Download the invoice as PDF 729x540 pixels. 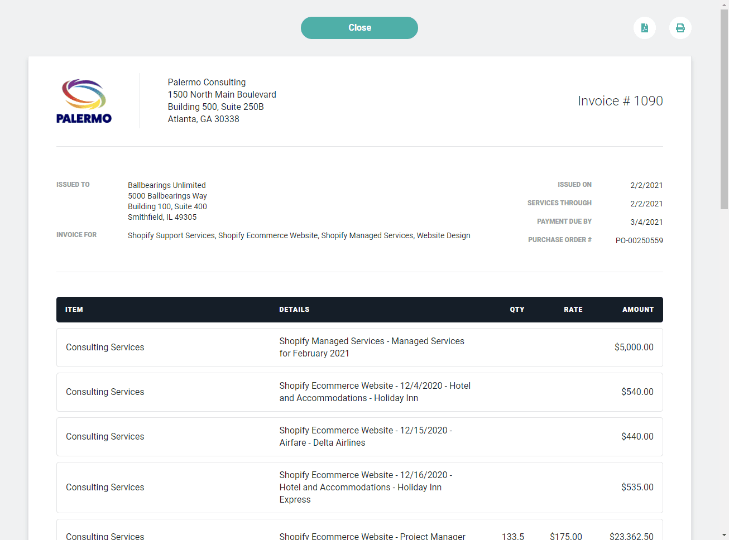coord(645,28)
